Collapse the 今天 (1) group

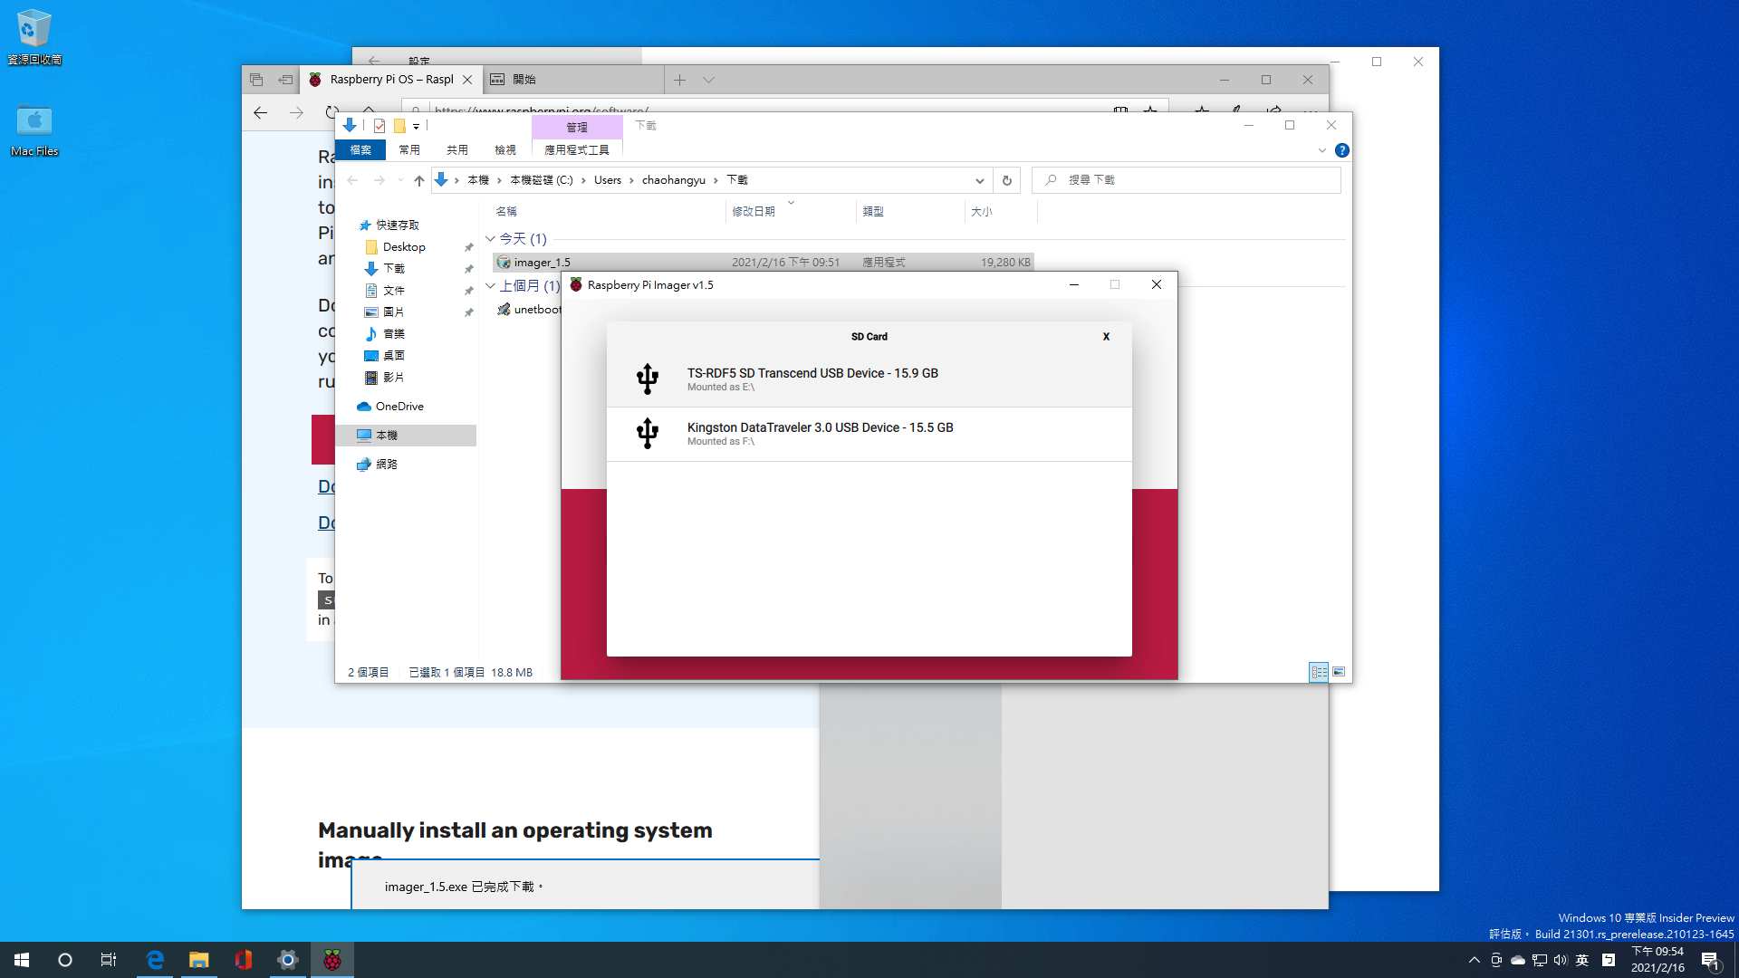click(490, 239)
